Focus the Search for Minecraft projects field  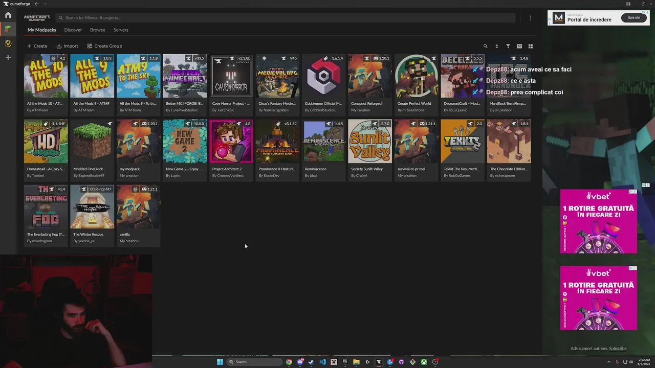285,18
